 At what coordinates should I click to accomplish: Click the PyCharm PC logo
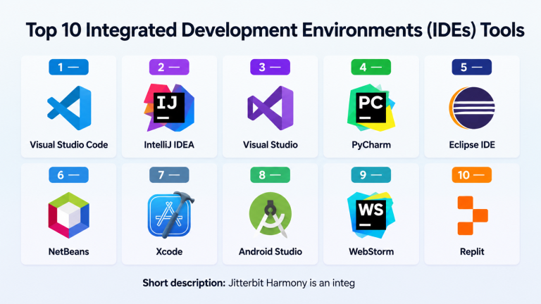click(x=371, y=108)
